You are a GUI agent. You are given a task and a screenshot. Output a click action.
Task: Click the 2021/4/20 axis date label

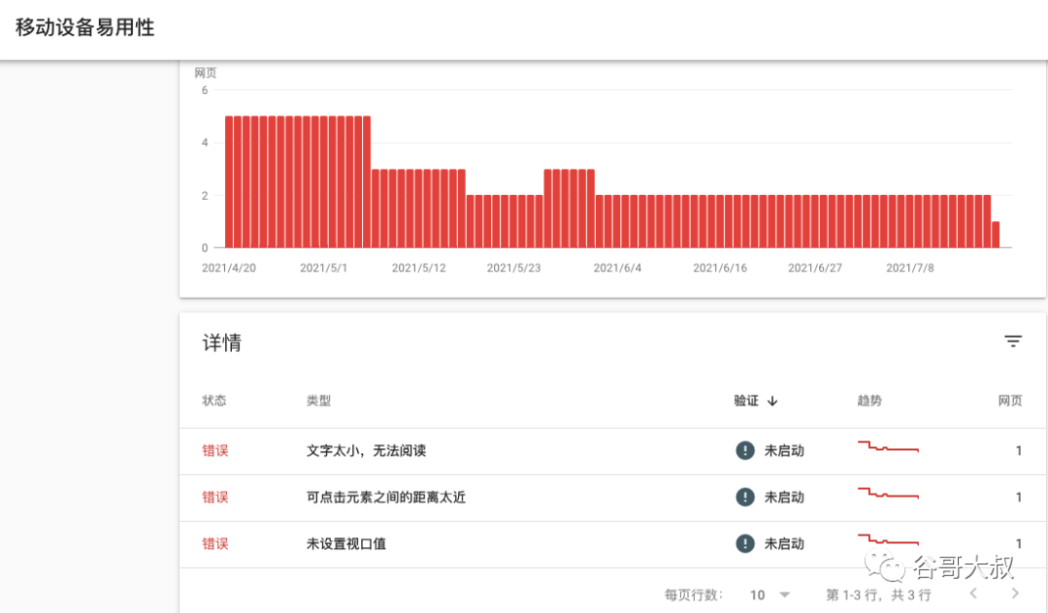click(229, 268)
